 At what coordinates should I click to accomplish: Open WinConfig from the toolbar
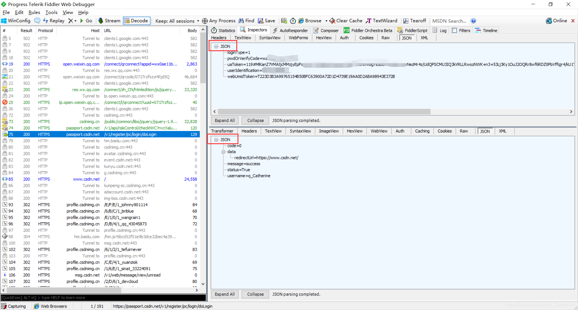click(16, 21)
